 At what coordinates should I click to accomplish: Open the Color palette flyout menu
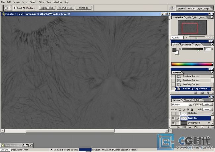[212, 44]
